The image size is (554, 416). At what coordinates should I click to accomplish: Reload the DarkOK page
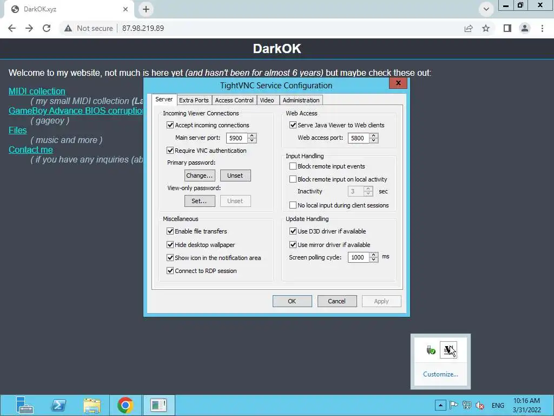(47, 28)
